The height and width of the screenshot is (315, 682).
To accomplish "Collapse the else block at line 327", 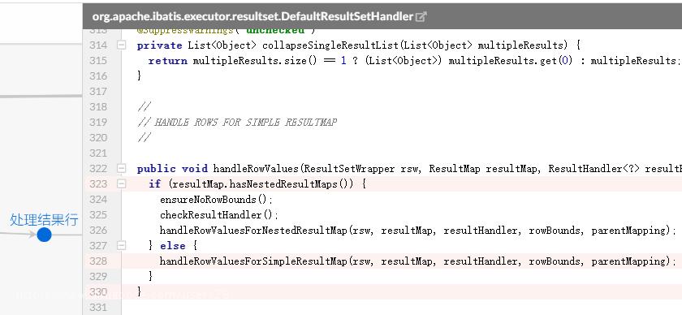I will click(121, 246).
